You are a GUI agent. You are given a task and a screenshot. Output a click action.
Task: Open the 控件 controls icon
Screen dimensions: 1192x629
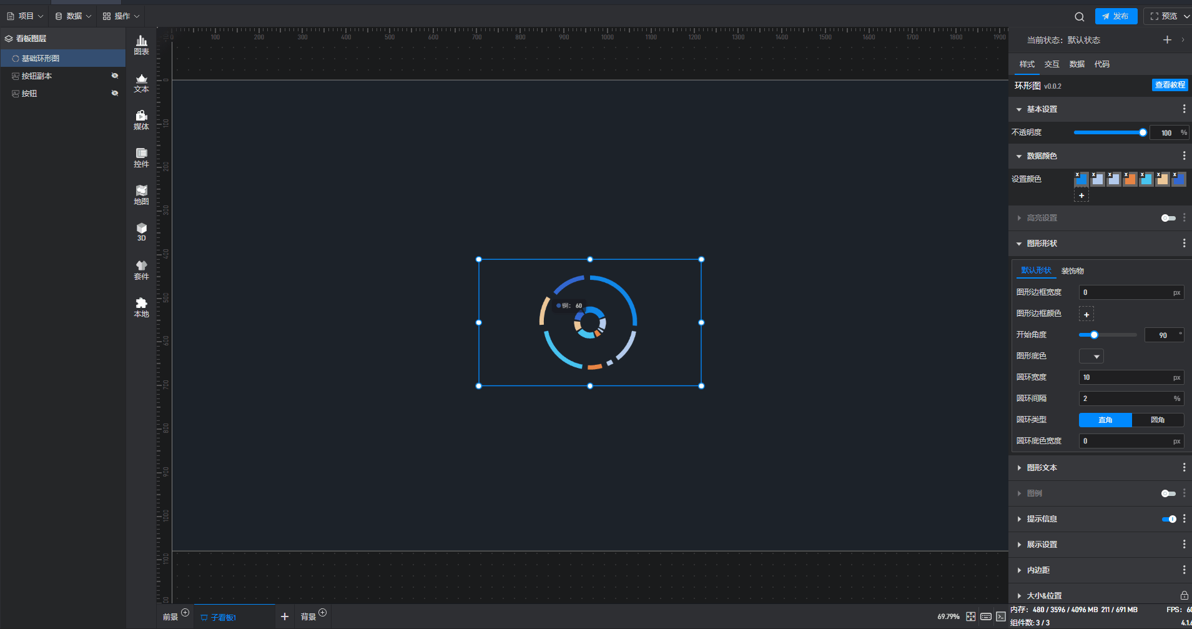click(141, 157)
